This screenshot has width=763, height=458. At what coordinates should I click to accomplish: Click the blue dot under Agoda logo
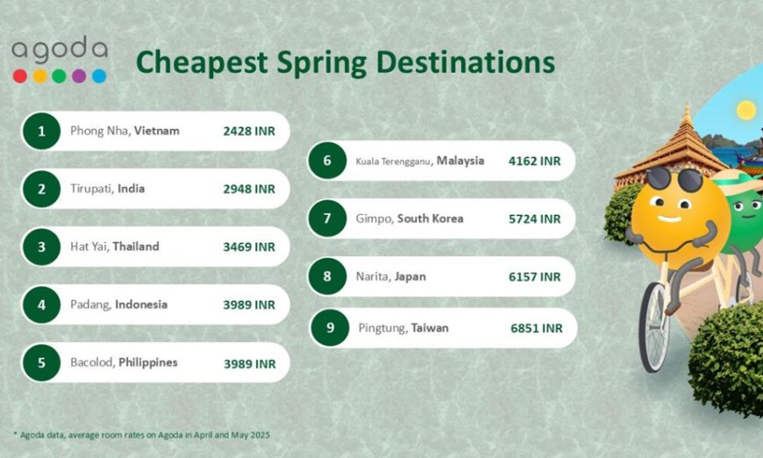pyautogui.click(x=99, y=76)
